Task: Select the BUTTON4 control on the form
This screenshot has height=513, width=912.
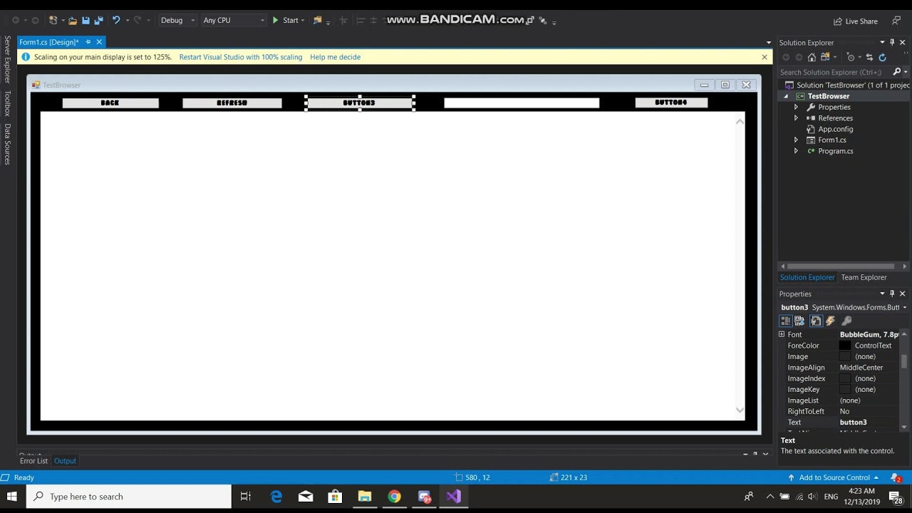Action: [x=671, y=103]
